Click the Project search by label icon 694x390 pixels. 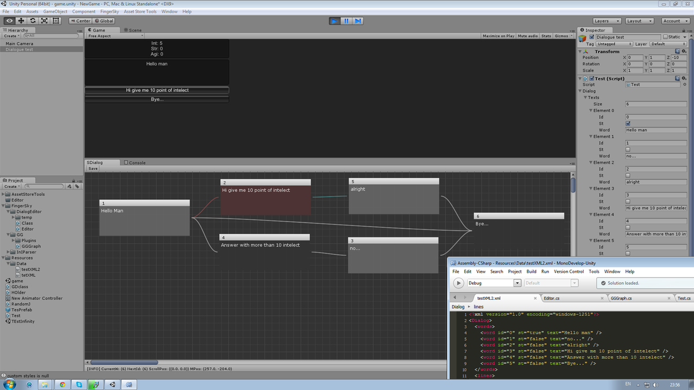pos(76,186)
